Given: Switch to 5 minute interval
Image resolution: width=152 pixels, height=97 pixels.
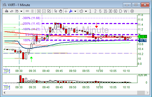Looking at the screenshot, I should point(100,11).
